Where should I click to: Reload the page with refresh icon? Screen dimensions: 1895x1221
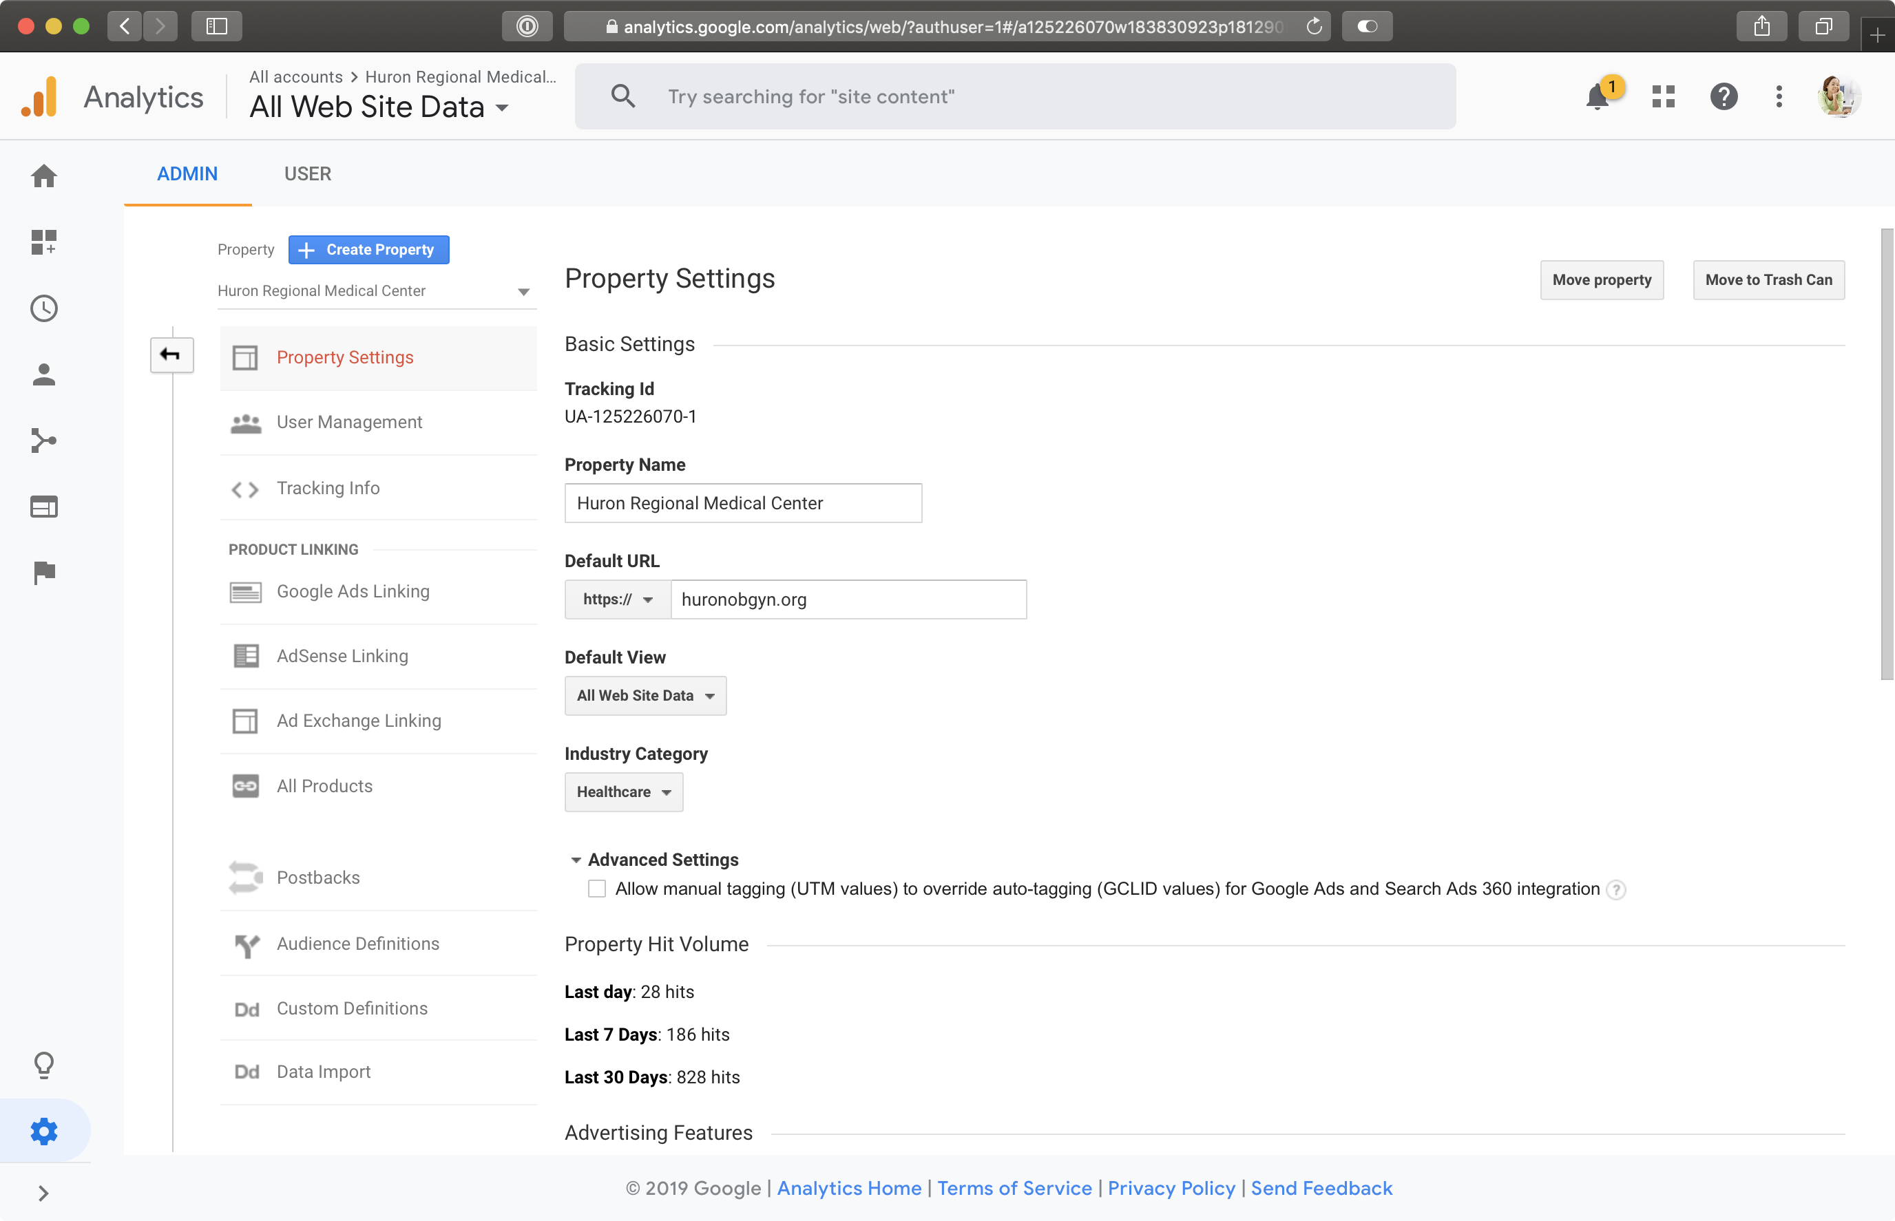[x=1315, y=26]
